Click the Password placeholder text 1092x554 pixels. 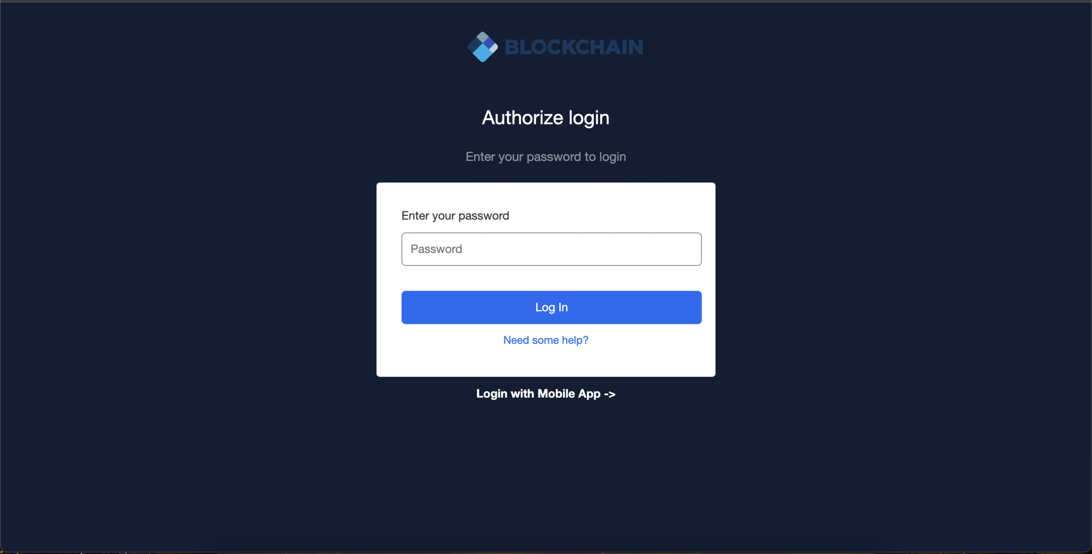436,249
